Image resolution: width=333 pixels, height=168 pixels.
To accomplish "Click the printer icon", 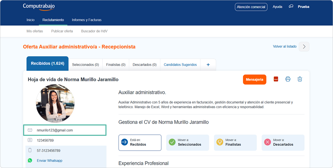I will coord(288,79).
